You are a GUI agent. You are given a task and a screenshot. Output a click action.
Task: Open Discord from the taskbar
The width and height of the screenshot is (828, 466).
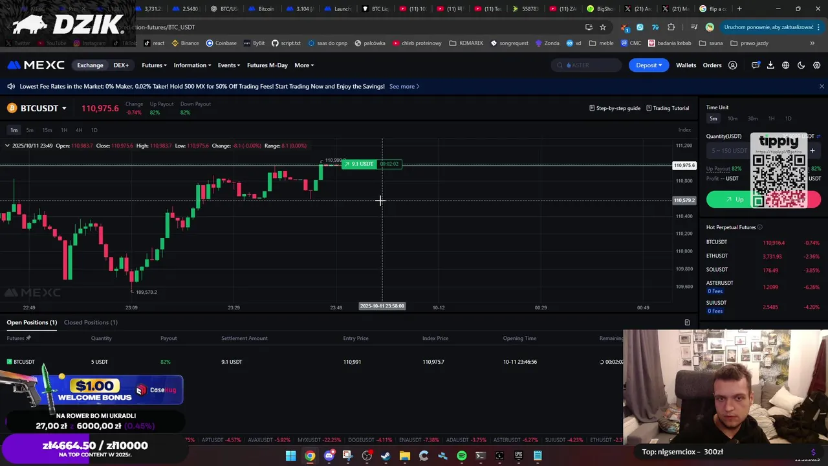(329, 456)
